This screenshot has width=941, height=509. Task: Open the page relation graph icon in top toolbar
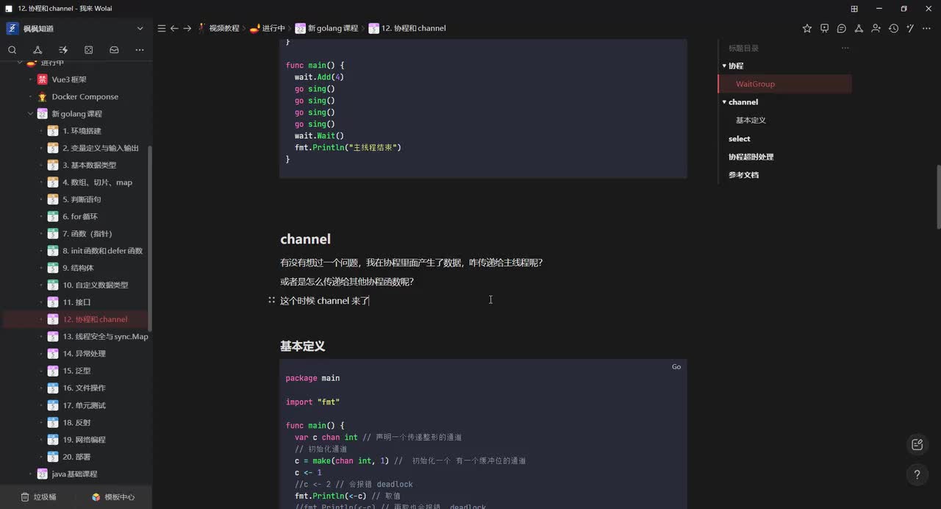859,28
